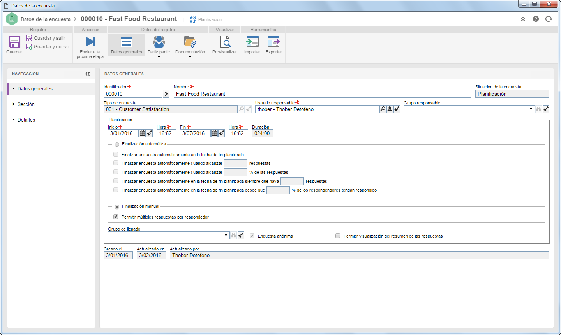Select Sección in the navigation panel
The width and height of the screenshot is (561, 335).
(x=26, y=104)
